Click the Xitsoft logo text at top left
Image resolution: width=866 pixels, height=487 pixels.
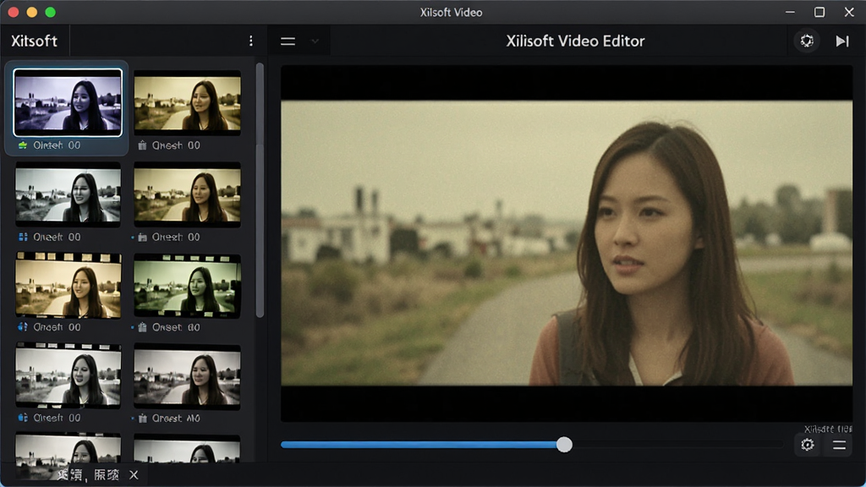[34, 41]
